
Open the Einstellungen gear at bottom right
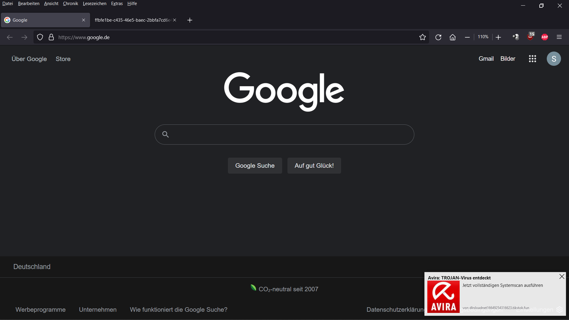[560, 310]
